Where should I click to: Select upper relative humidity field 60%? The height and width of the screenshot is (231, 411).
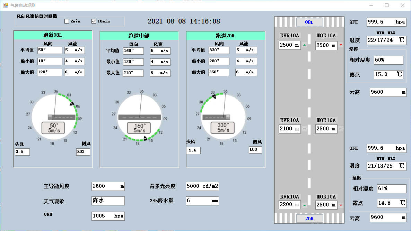(x=388, y=60)
